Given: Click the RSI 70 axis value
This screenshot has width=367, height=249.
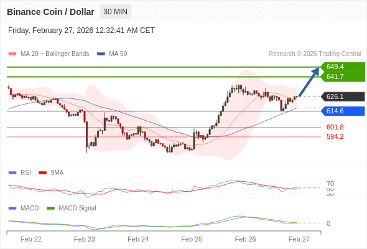Looking at the screenshot, I should pyautogui.click(x=330, y=184).
